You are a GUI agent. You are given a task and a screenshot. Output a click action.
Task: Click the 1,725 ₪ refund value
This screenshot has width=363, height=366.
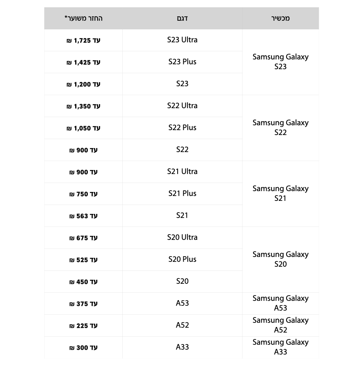point(83,41)
